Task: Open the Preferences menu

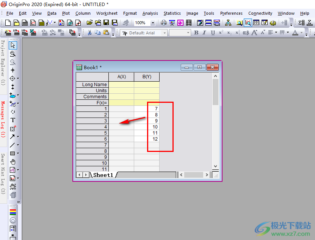Action: pyautogui.click(x=231, y=13)
